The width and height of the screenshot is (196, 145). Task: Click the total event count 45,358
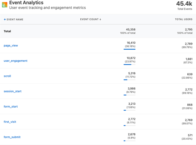(x=131, y=29)
